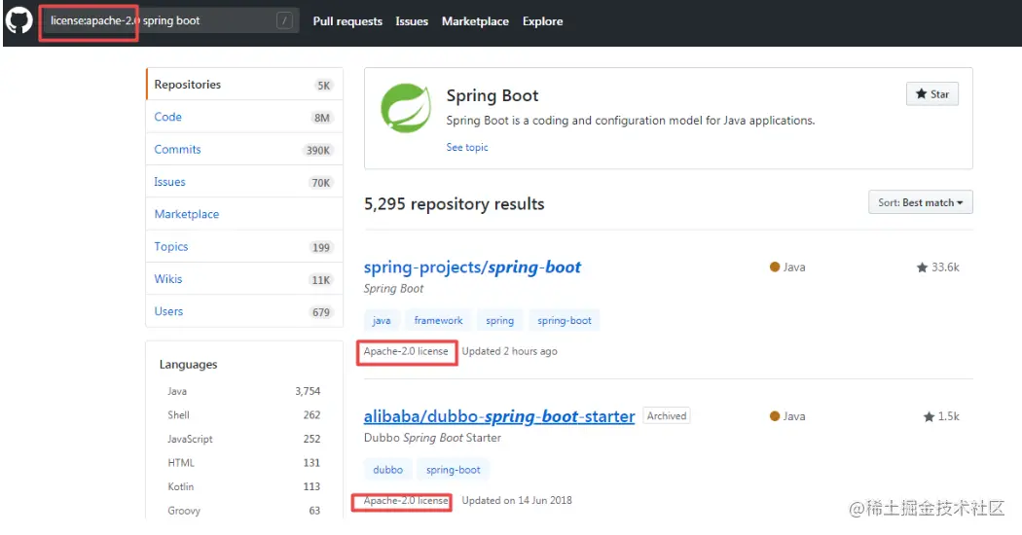Image resolution: width=1022 pixels, height=535 pixels.
Task: Star the Spring Boot topic
Action: coord(931,94)
